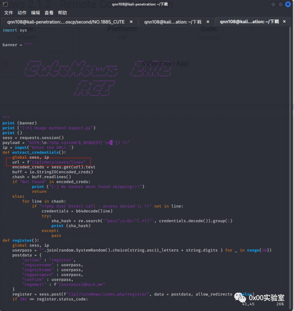The width and height of the screenshot is (294, 311).
Task: Click 'sess = requests.session()' line
Action: tap(33, 138)
